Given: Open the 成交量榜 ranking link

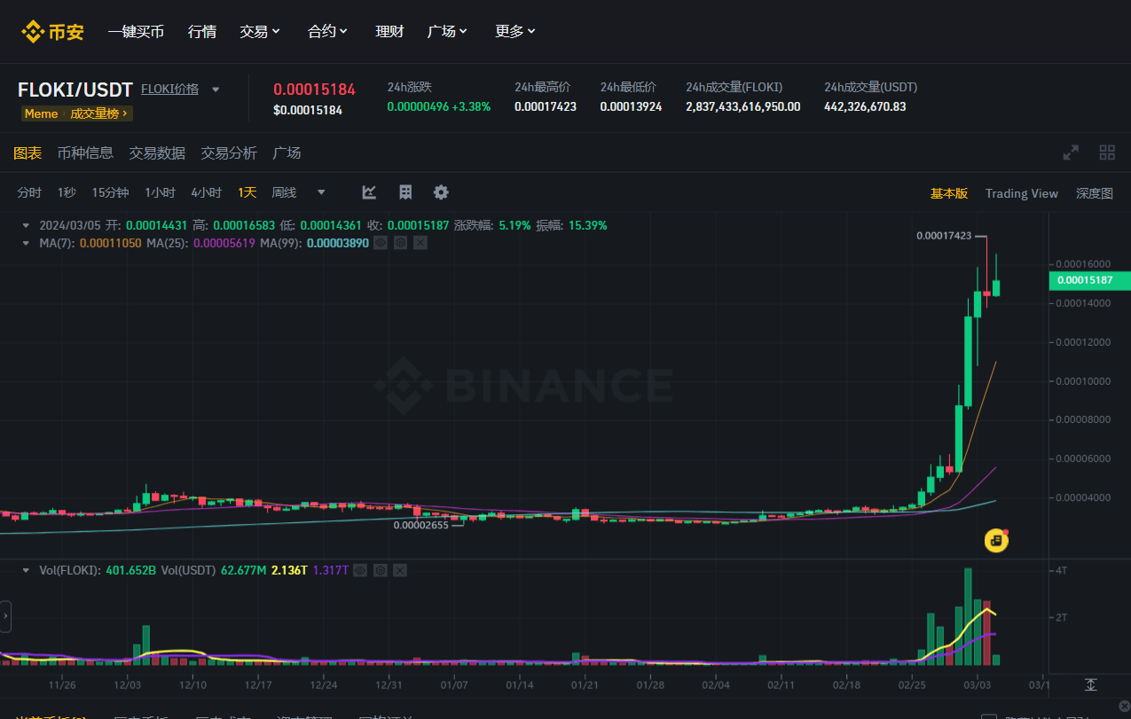Looking at the screenshot, I should tap(98, 113).
